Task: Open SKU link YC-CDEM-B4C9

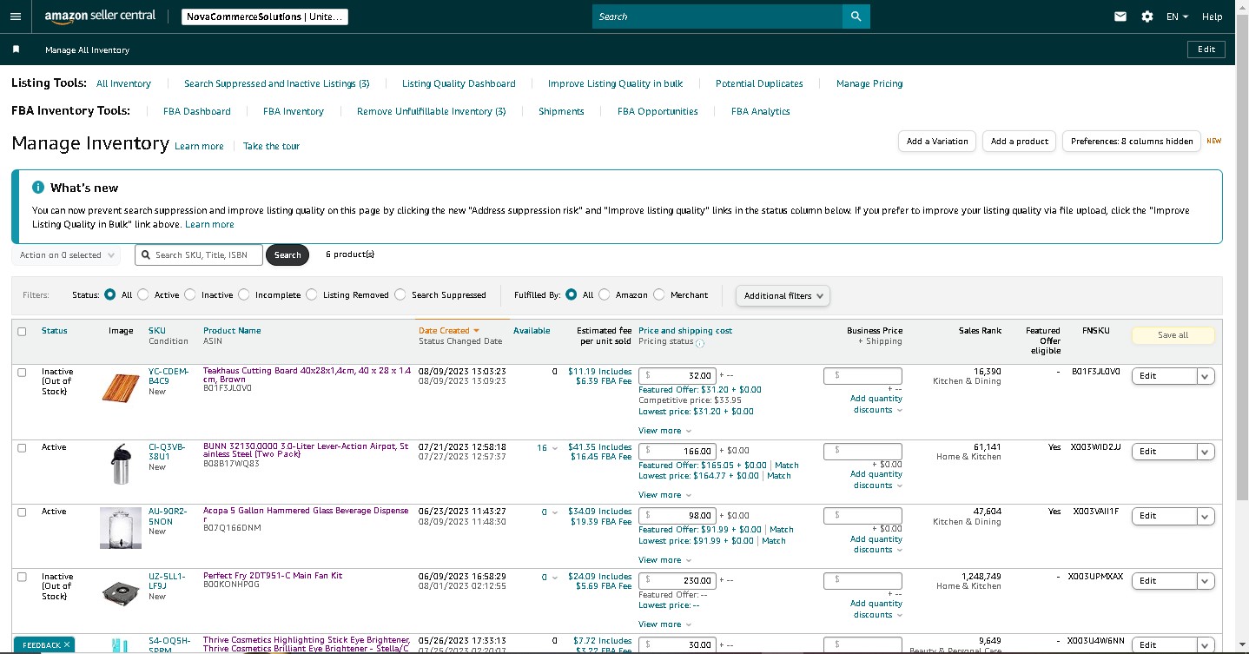Action: [169, 376]
